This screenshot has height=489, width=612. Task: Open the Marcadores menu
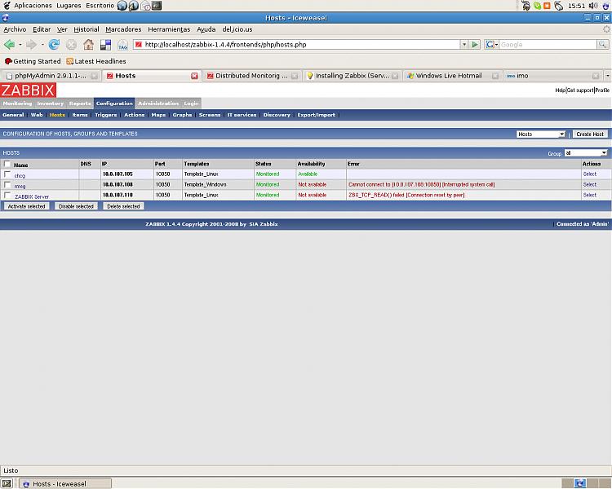pos(123,29)
